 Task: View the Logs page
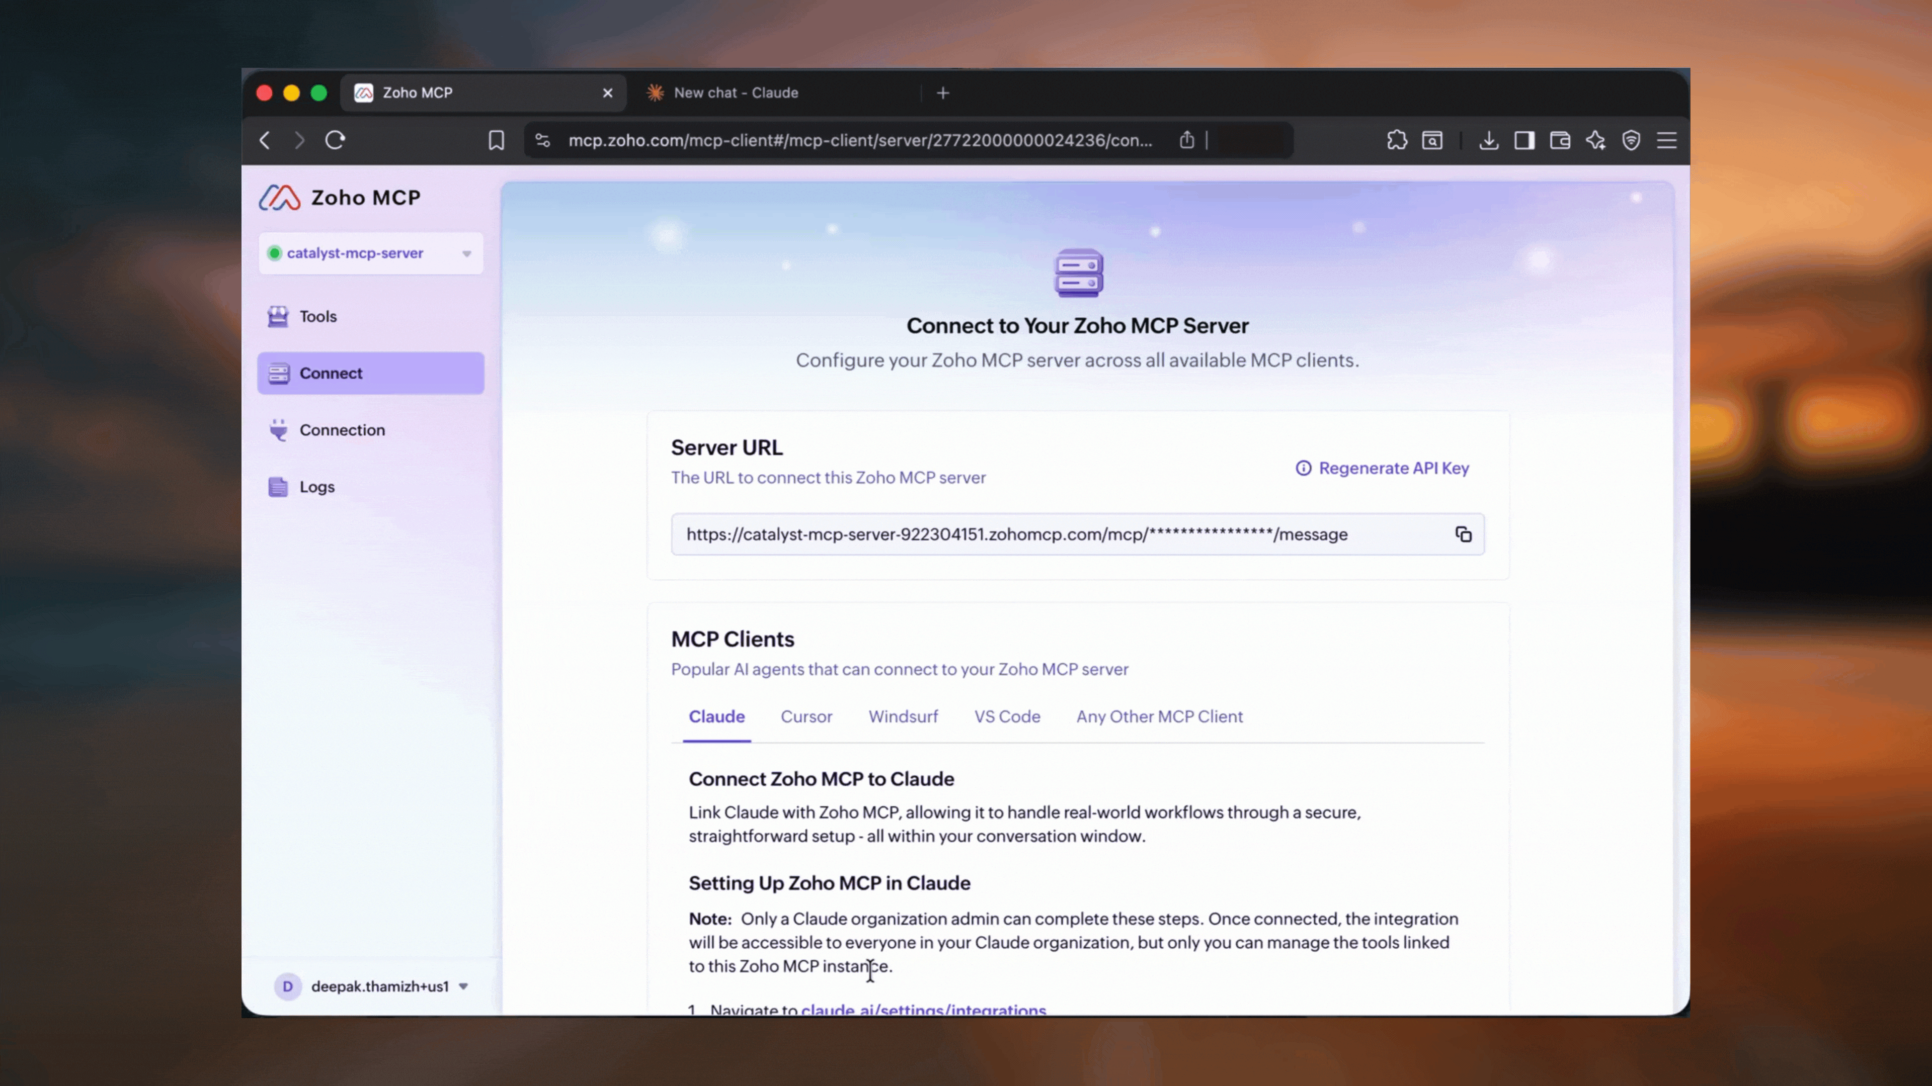click(x=370, y=487)
